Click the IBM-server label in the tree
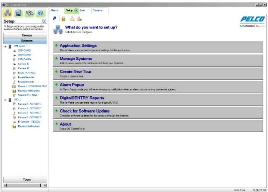Viewport: 268px width, 192px height. point(19,46)
